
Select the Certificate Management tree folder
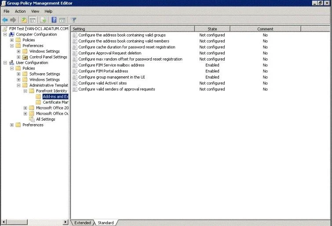55,102
